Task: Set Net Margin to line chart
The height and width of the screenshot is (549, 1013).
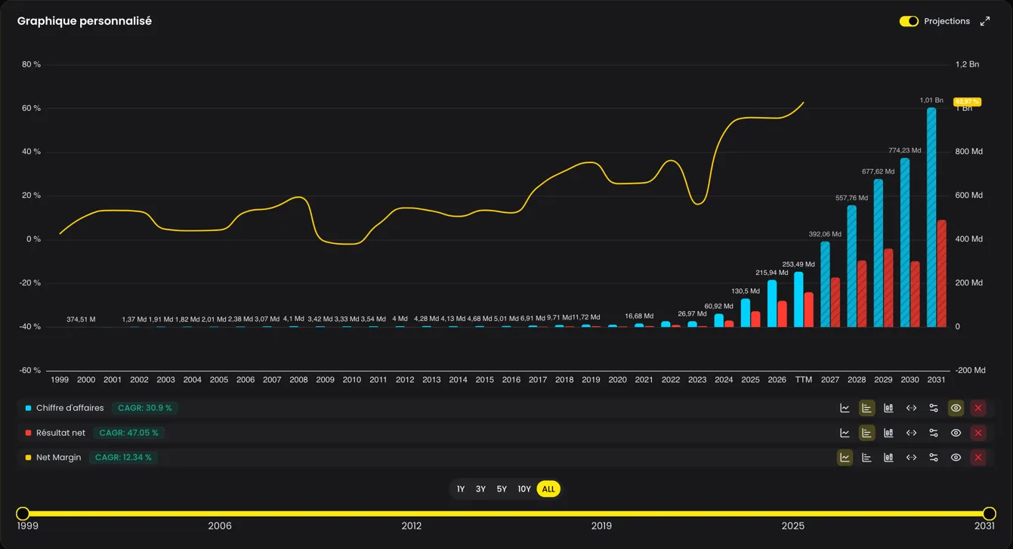Action: click(845, 457)
